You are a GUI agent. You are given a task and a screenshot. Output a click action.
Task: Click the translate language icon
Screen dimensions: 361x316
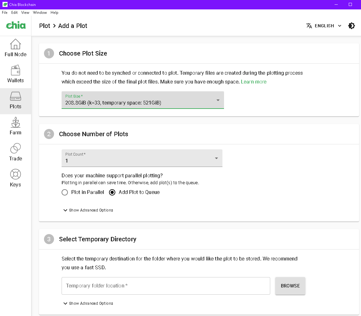tap(309, 26)
